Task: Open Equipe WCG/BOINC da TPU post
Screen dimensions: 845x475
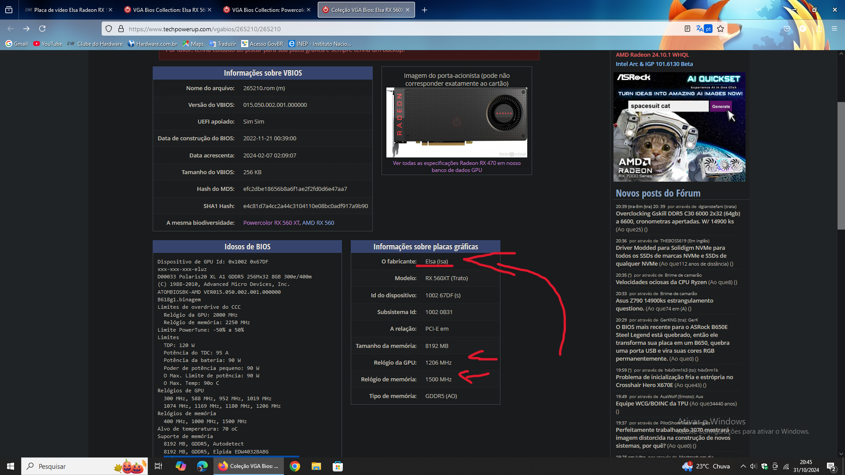Action: [652, 403]
